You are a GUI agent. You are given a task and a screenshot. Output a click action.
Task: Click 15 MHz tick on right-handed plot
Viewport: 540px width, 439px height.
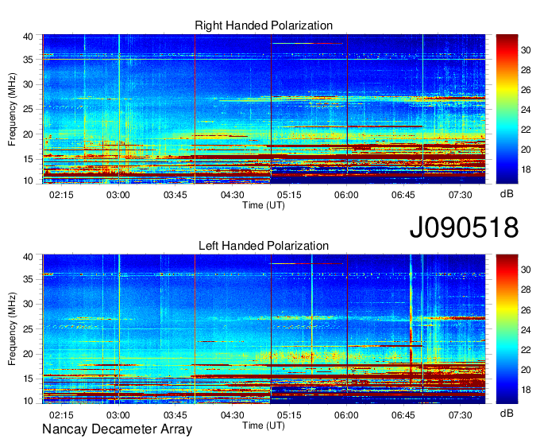(28, 159)
